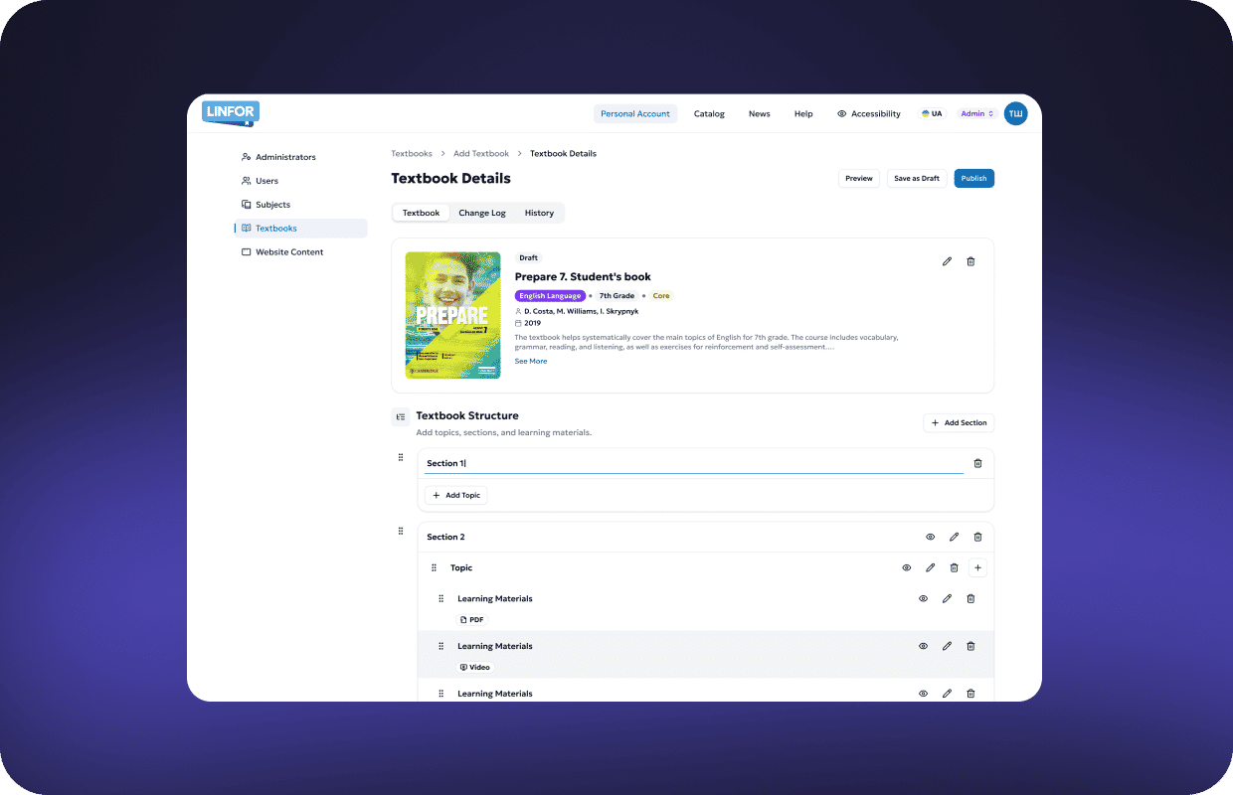
Task: Delete the PDF learning material
Action: pyautogui.click(x=970, y=599)
